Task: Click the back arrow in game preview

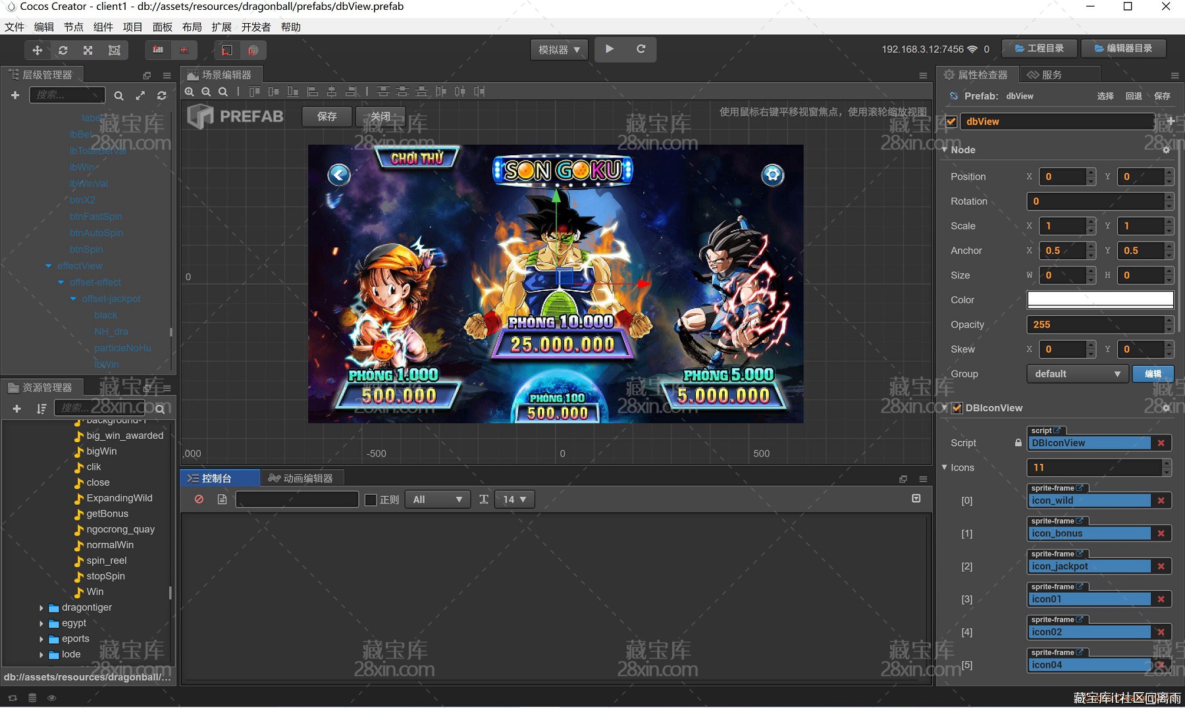Action: [339, 174]
